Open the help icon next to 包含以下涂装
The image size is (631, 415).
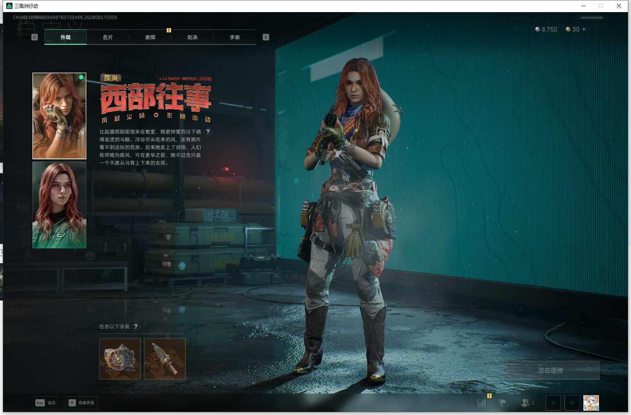[x=136, y=326]
